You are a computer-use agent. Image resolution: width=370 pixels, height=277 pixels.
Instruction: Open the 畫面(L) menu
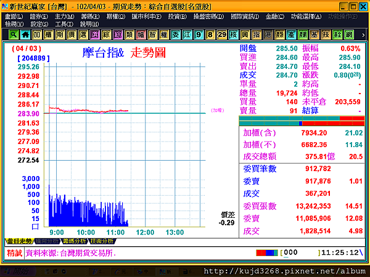click(x=14, y=17)
